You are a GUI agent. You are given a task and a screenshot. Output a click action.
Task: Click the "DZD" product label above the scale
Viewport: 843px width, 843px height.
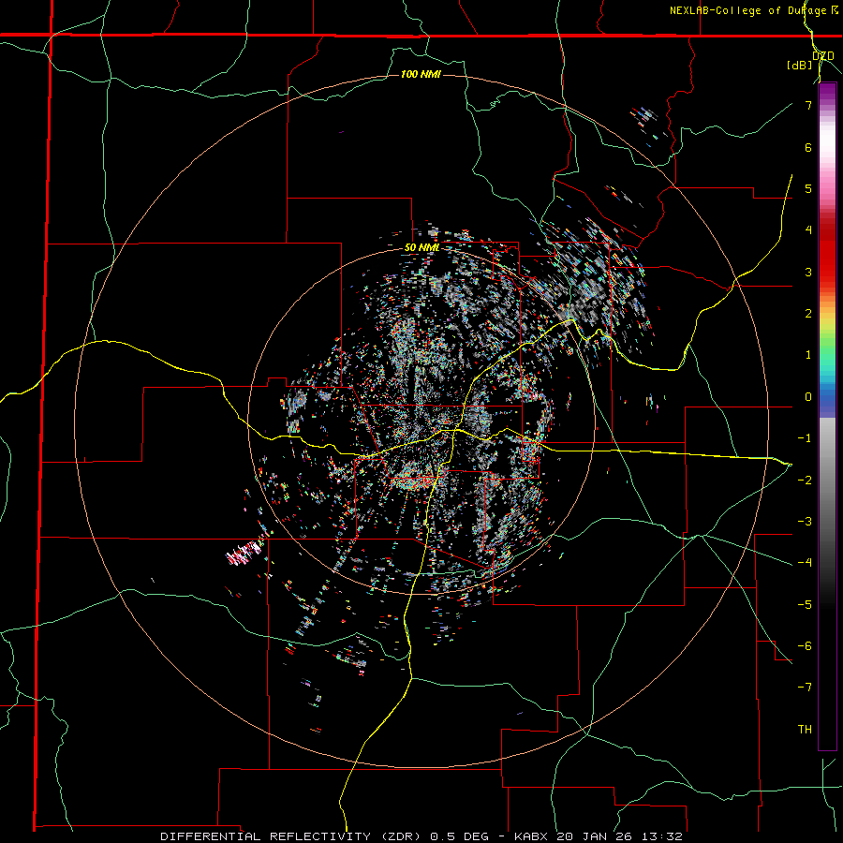tap(823, 56)
